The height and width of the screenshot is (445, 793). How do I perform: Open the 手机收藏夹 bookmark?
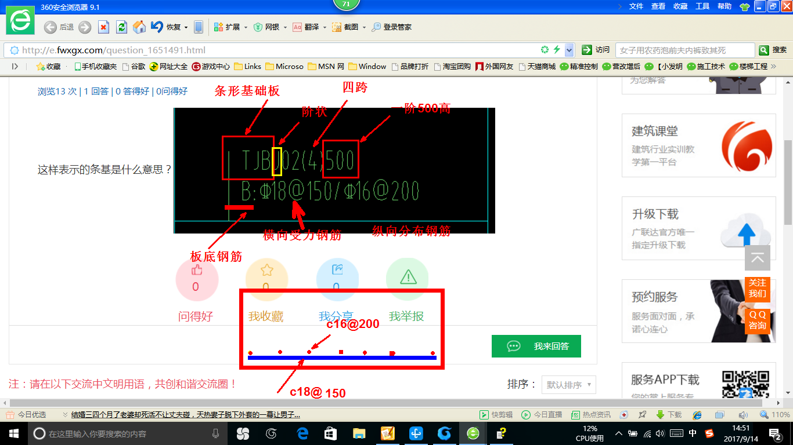[96, 67]
